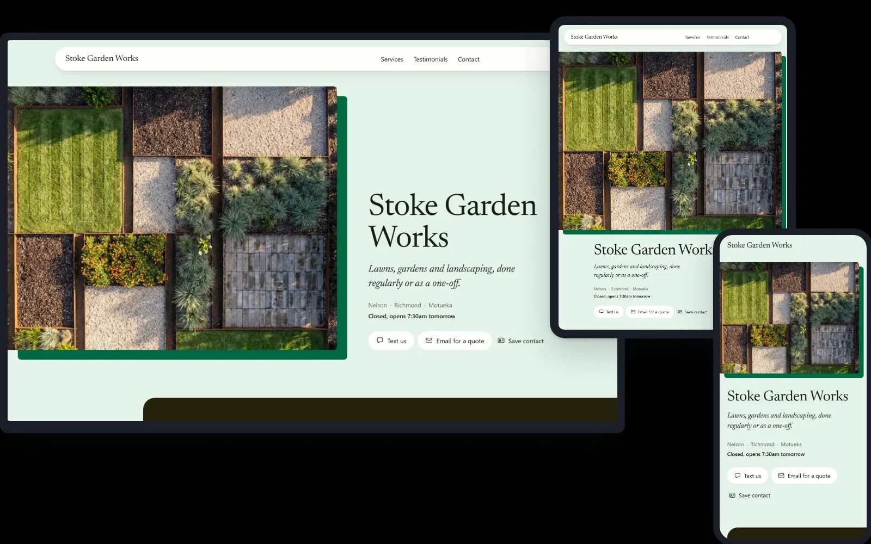Screen dimensions: 871x544
Task: Click 'Richmond' location text in the phone view
Action: coord(762,444)
